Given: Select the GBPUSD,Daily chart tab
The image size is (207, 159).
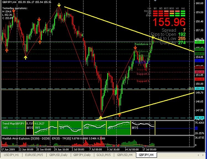Looking at the screenshot, I should [58, 155].
